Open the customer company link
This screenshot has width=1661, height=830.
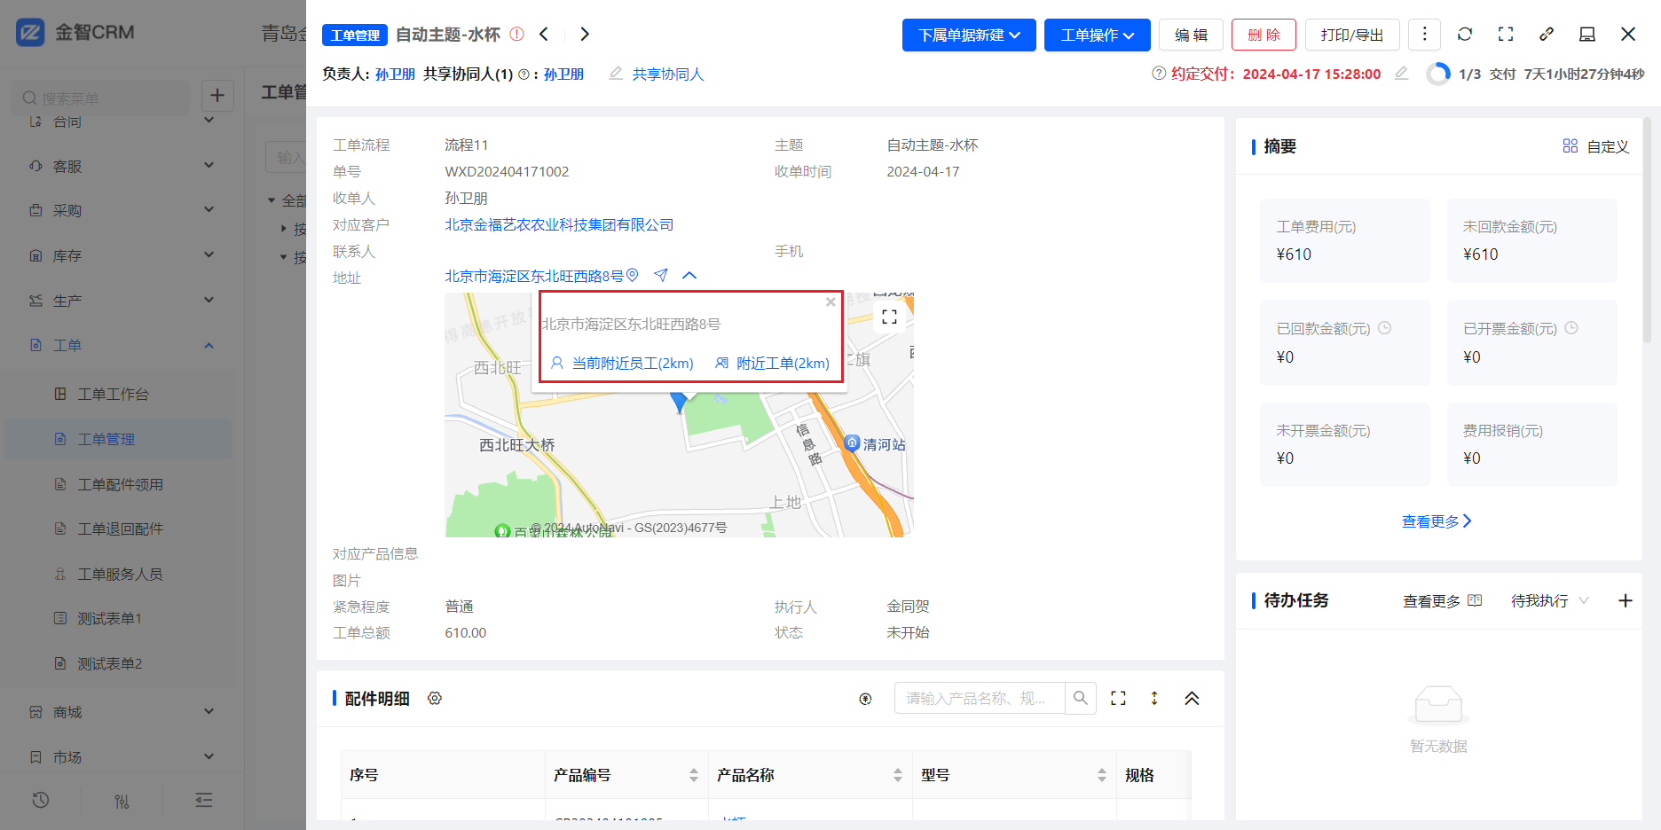559,224
